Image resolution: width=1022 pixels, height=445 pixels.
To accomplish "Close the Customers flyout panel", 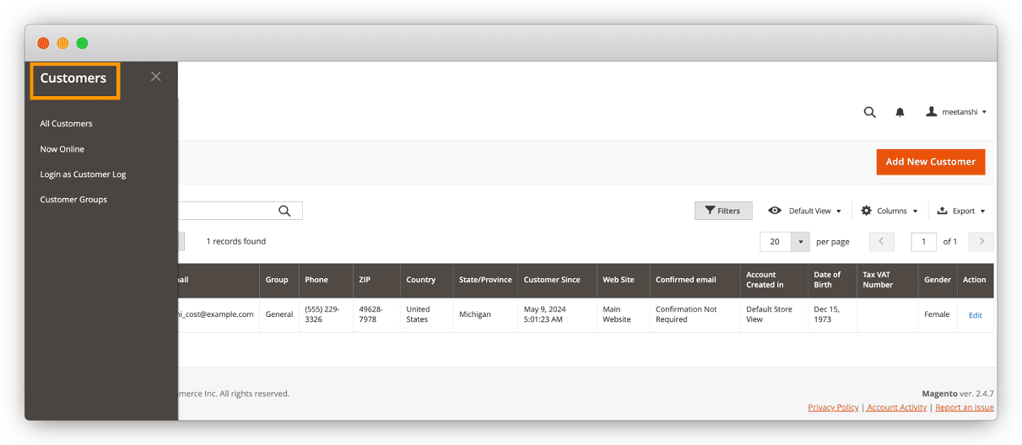I will [x=156, y=77].
